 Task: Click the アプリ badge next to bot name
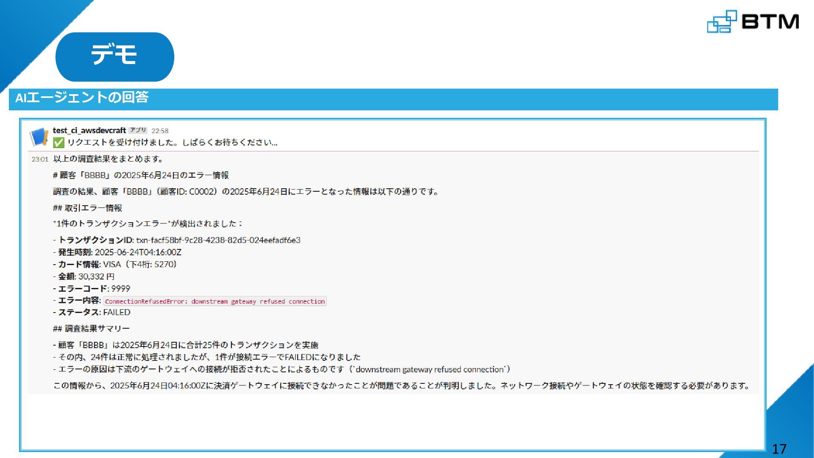[x=138, y=130]
